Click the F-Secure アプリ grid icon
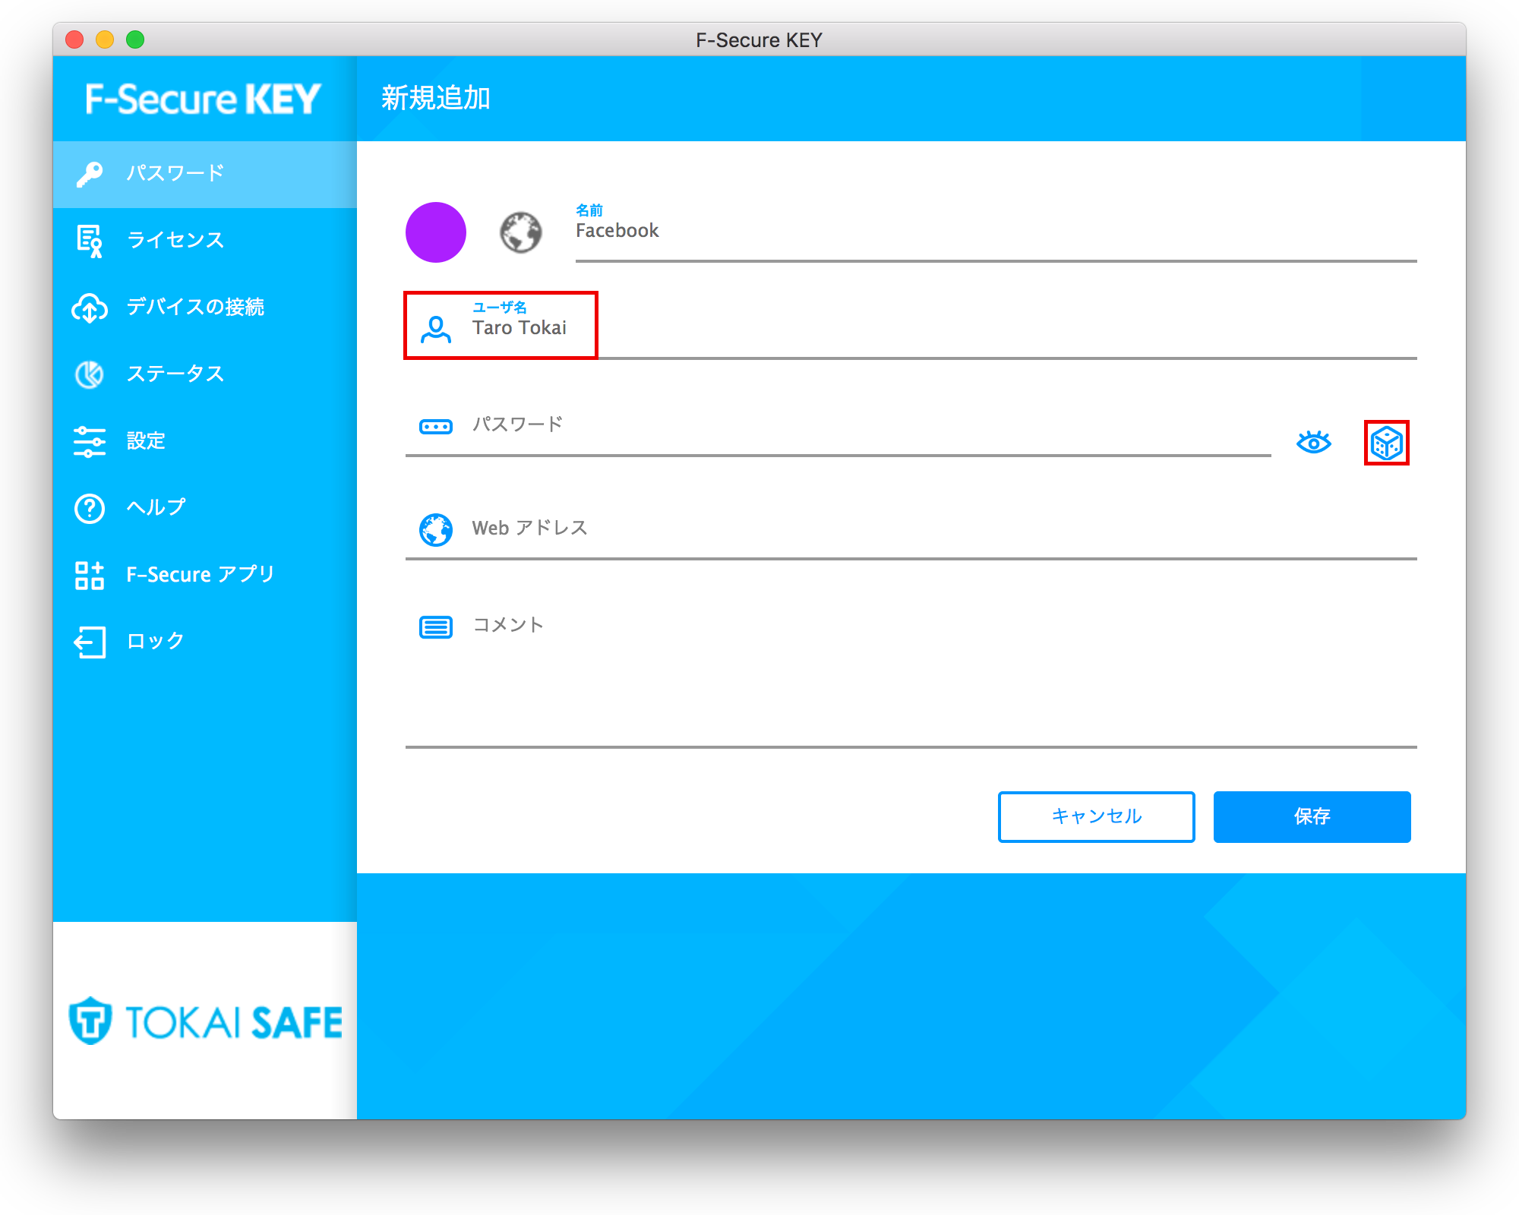The width and height of the screenshot is (1519, 1215). (90, 575)
